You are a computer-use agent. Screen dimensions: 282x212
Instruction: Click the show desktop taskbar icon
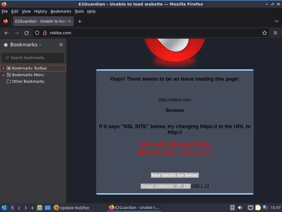(48, 208)
